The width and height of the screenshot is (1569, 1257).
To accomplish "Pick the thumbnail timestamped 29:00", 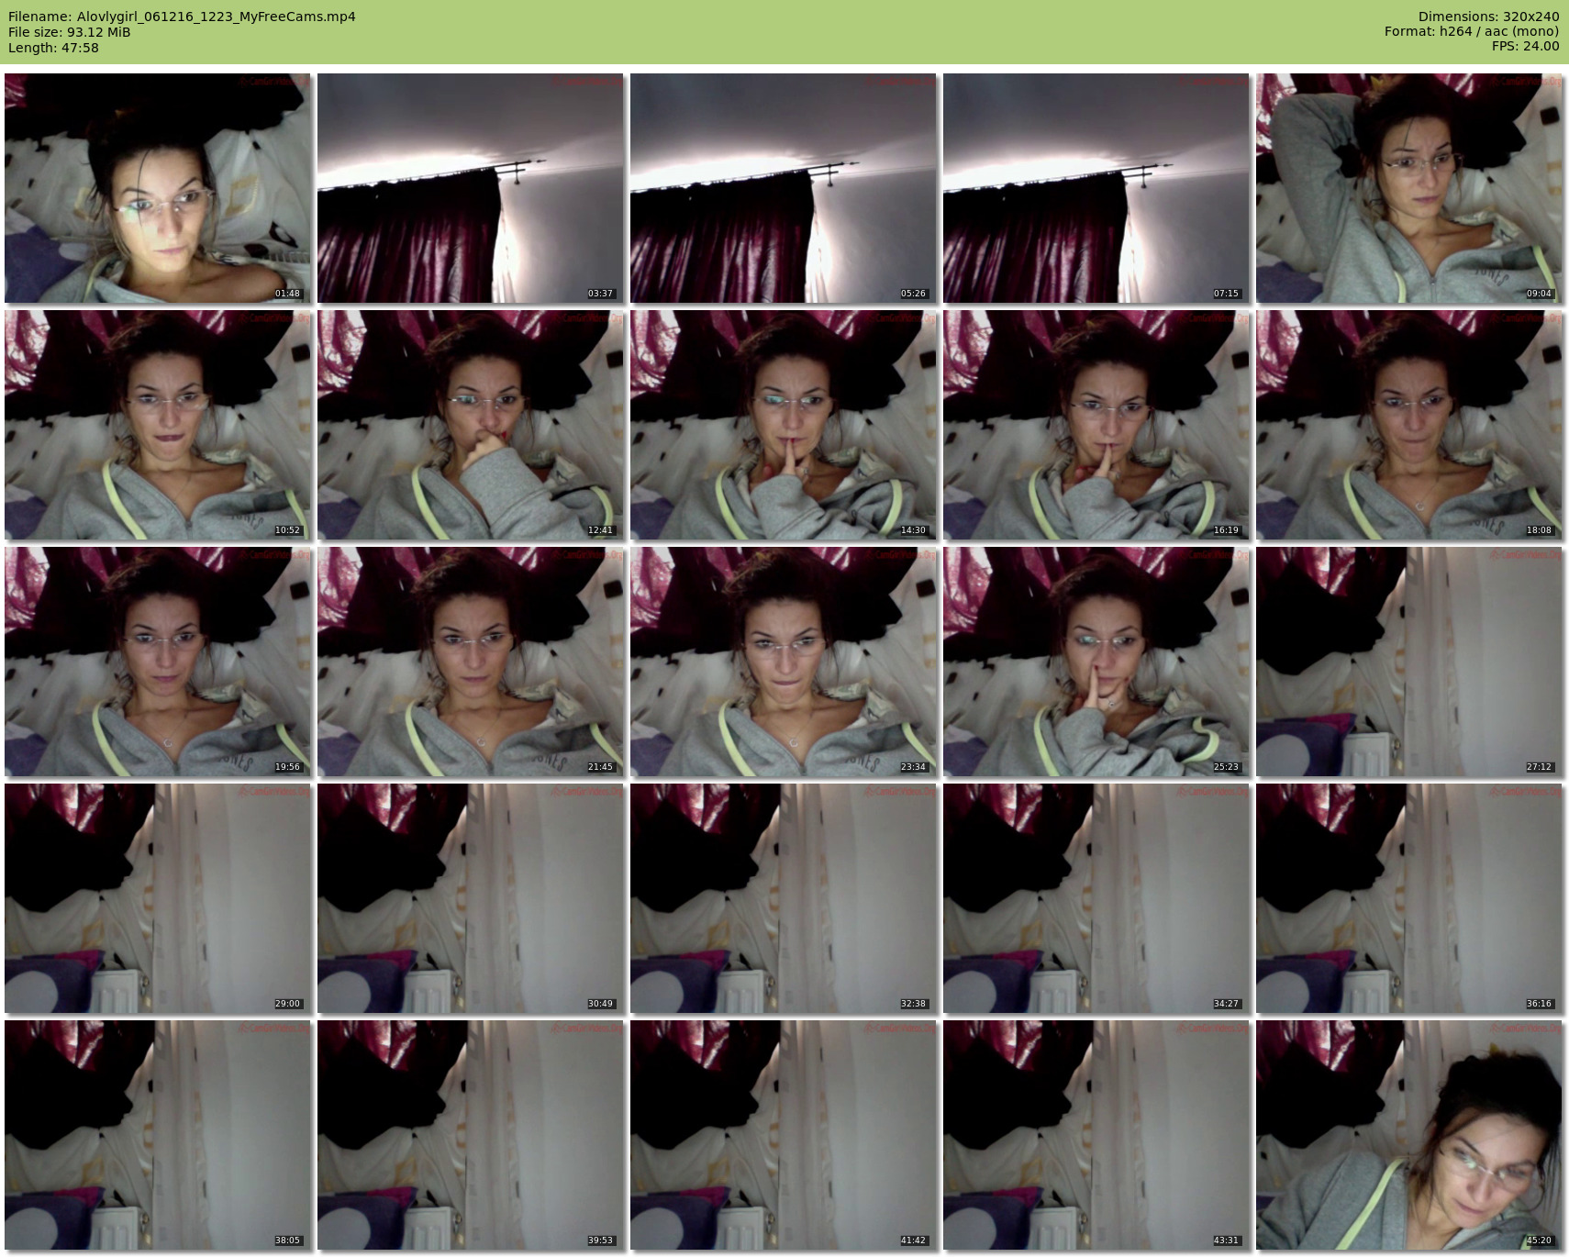I will pyautogui.click(x=158, y=898).
